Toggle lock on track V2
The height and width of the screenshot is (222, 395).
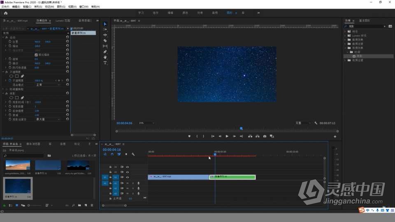(110, 172)
